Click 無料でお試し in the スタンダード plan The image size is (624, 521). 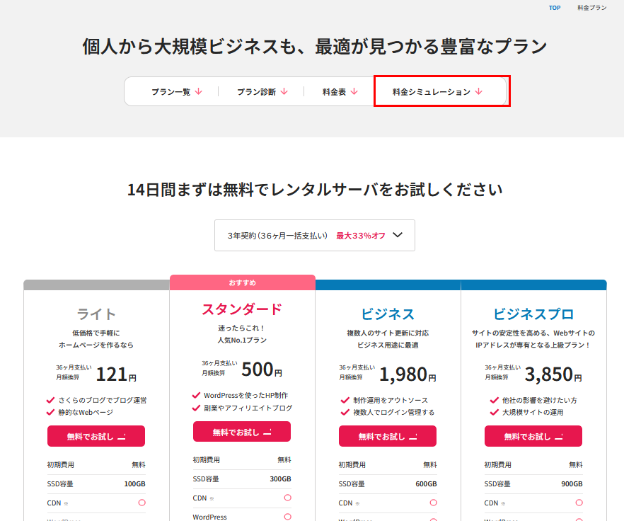pyautogui.click(x=242, y=432)
